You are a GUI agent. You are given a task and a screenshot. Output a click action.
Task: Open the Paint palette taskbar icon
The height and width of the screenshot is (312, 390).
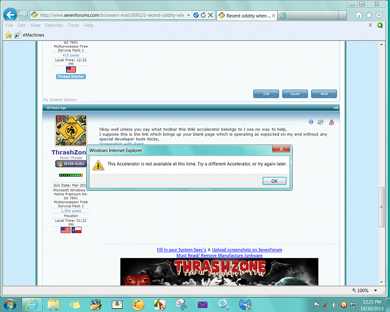click(138, 305)
